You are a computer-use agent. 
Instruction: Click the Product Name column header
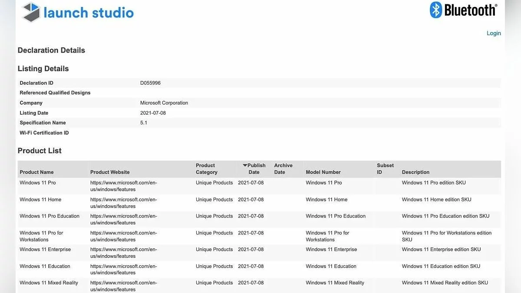click(x=36, y=172)
